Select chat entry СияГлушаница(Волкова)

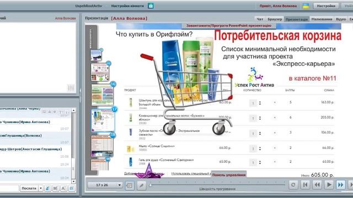click(x=35, y=138)
